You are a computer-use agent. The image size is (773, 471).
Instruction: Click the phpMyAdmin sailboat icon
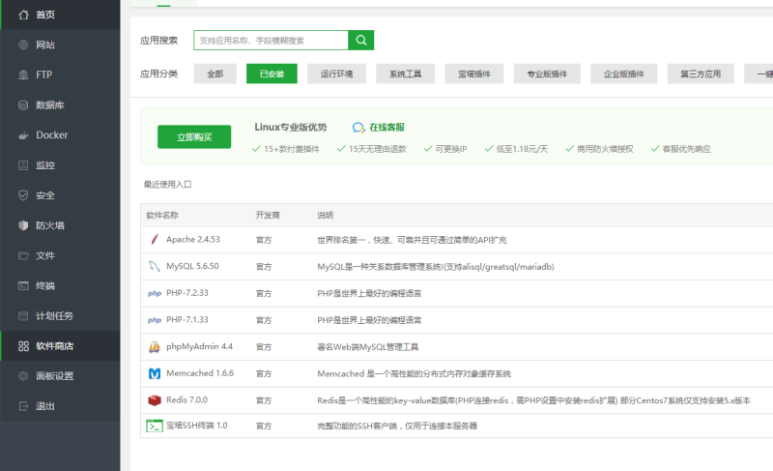pyautogui.click(x=155, y=346)
